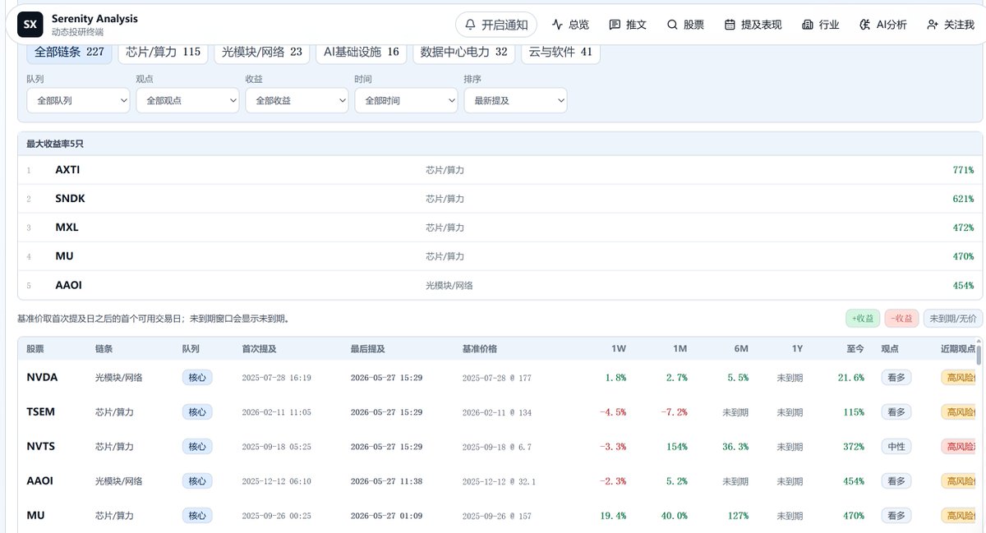Select the 云与软件 41 filter tab

pyautogui.click(x=560, y=52)
